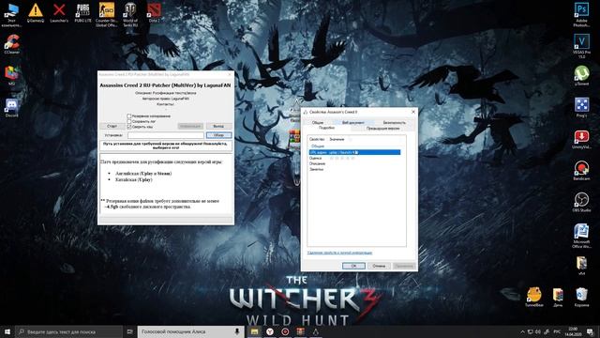Viewport: 600px width, 338px height.
Task: Switch to the Предыдущие версии tab
Action: pos(382,129)
